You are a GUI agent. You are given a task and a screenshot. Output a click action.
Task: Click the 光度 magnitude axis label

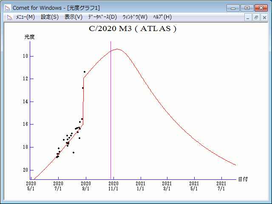[x=29, y=37]
